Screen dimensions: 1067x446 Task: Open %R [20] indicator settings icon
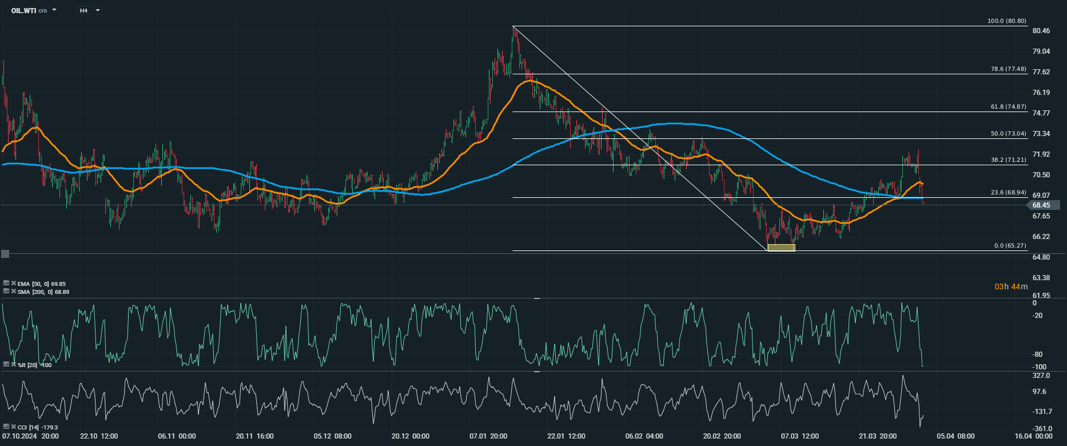click(6, 364)
